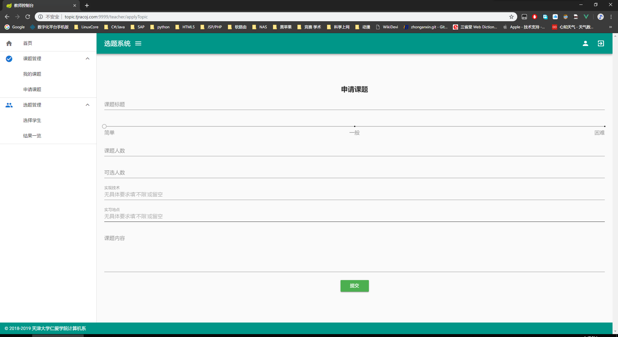This screenshot has width=618, height=337.
Task: Click the difficulty slider thumb at 简单
Action: (x=104, y=126)
